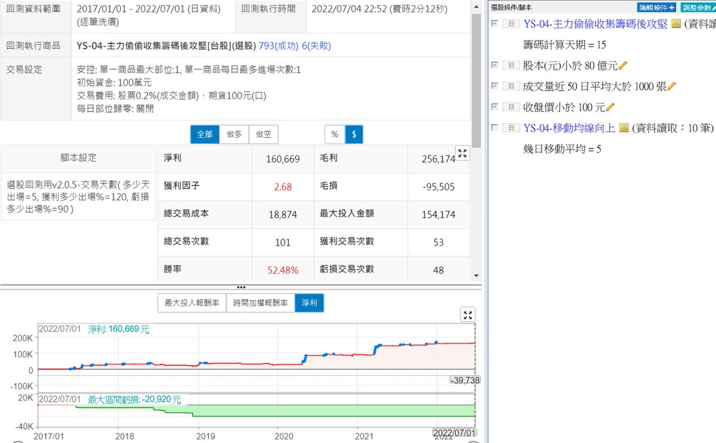Enable the YS-04-移動均線向上 condition checkbox
This screenshot has width=716, height=443.
click(x=494, y=128)
